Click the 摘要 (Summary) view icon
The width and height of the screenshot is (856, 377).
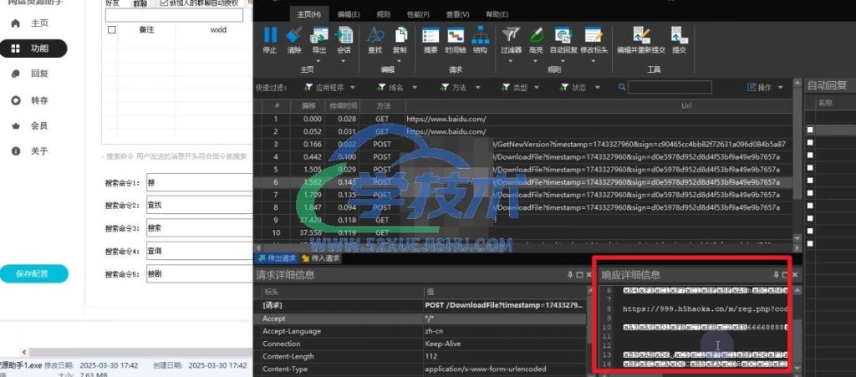[431, 38]
